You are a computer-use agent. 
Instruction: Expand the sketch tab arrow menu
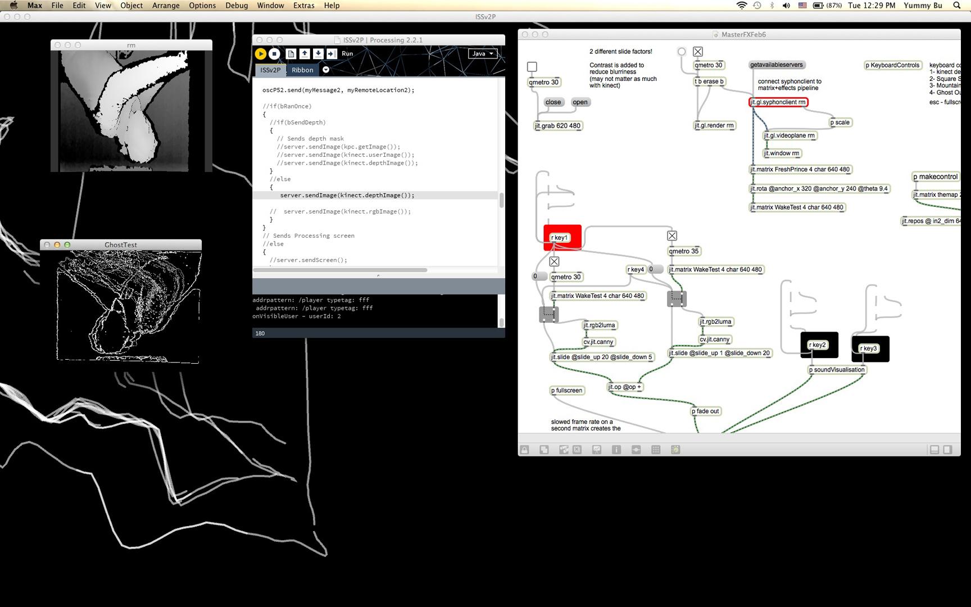[x=326, y=70]
